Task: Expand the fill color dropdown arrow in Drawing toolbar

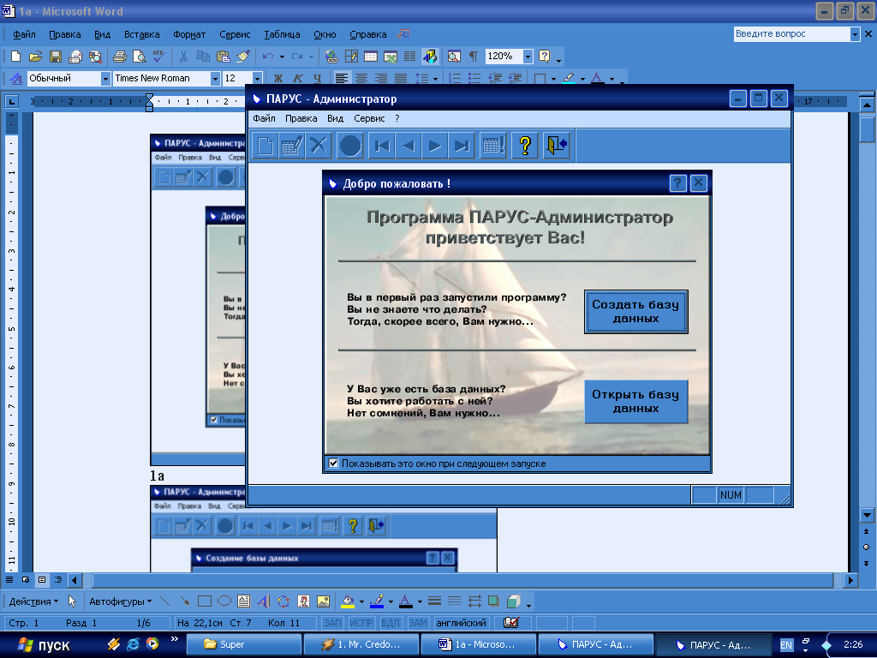Action: (361, 602)
